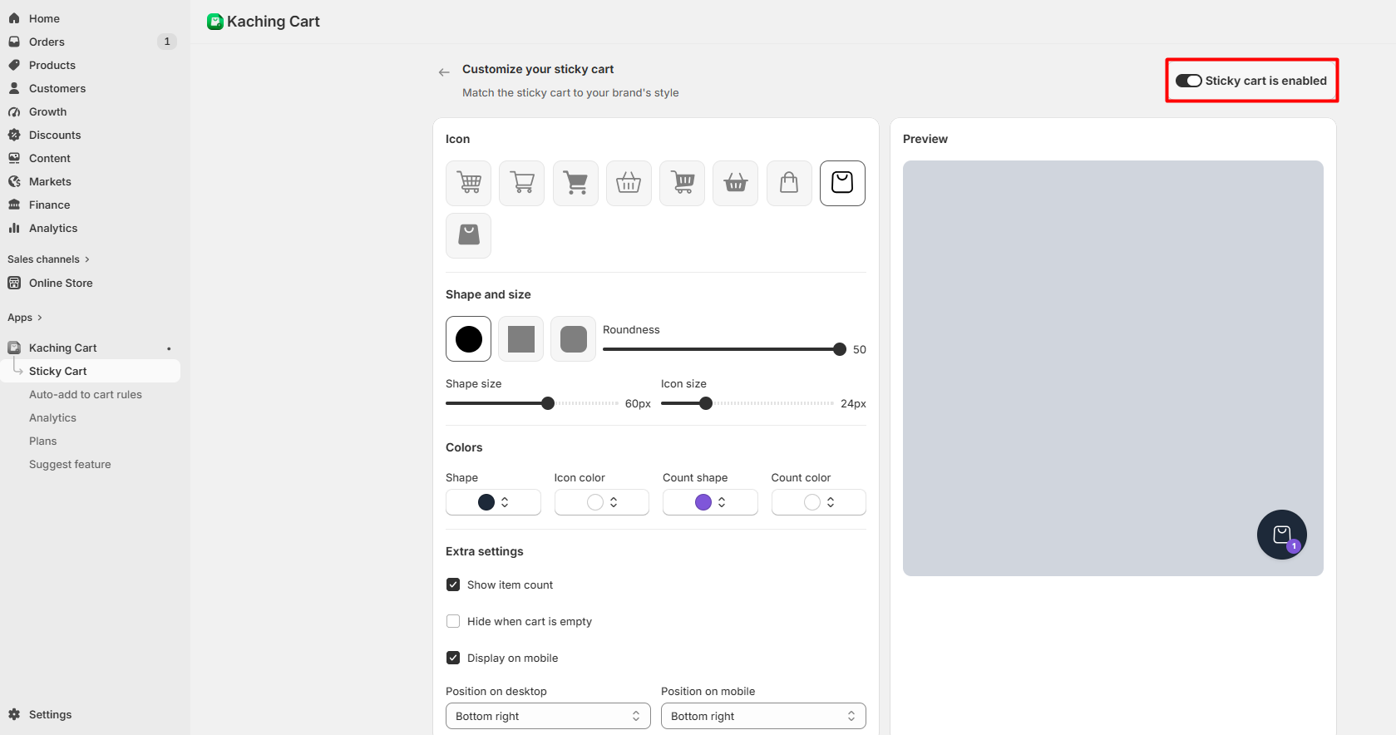The image size is (1396, 735).
Task: Pick the grid-pattern outline cart icon
Action: coord(469,183)
